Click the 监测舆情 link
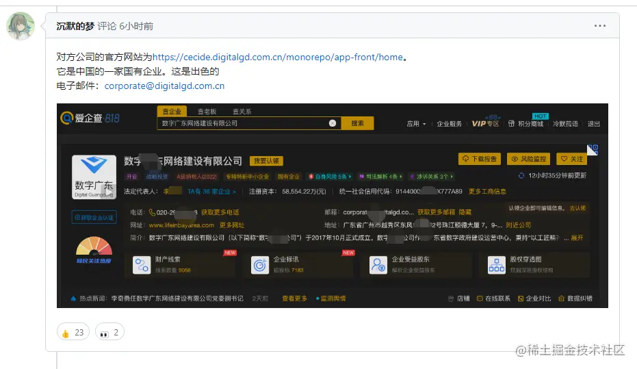Image resolution: width=637 pixels, height=369 pixels. coord(331,298)
